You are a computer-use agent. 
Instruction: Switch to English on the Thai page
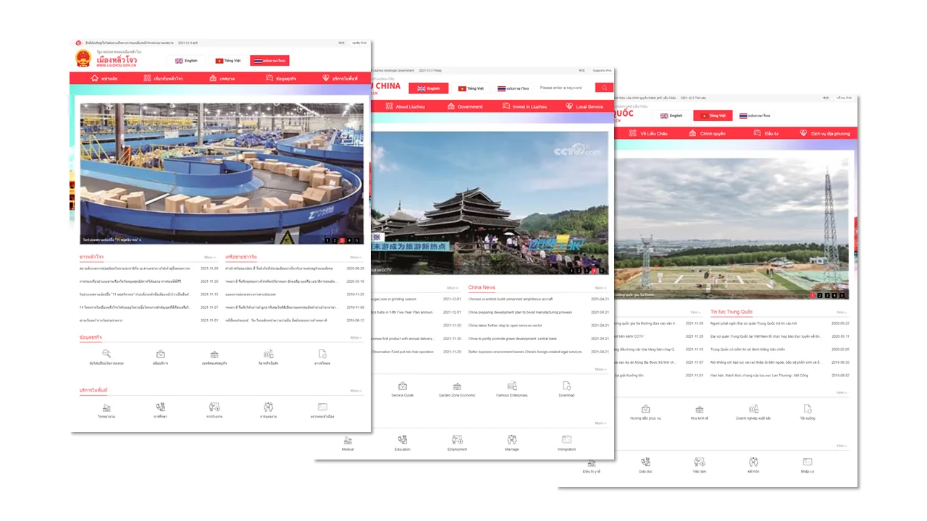pos(186,61)
